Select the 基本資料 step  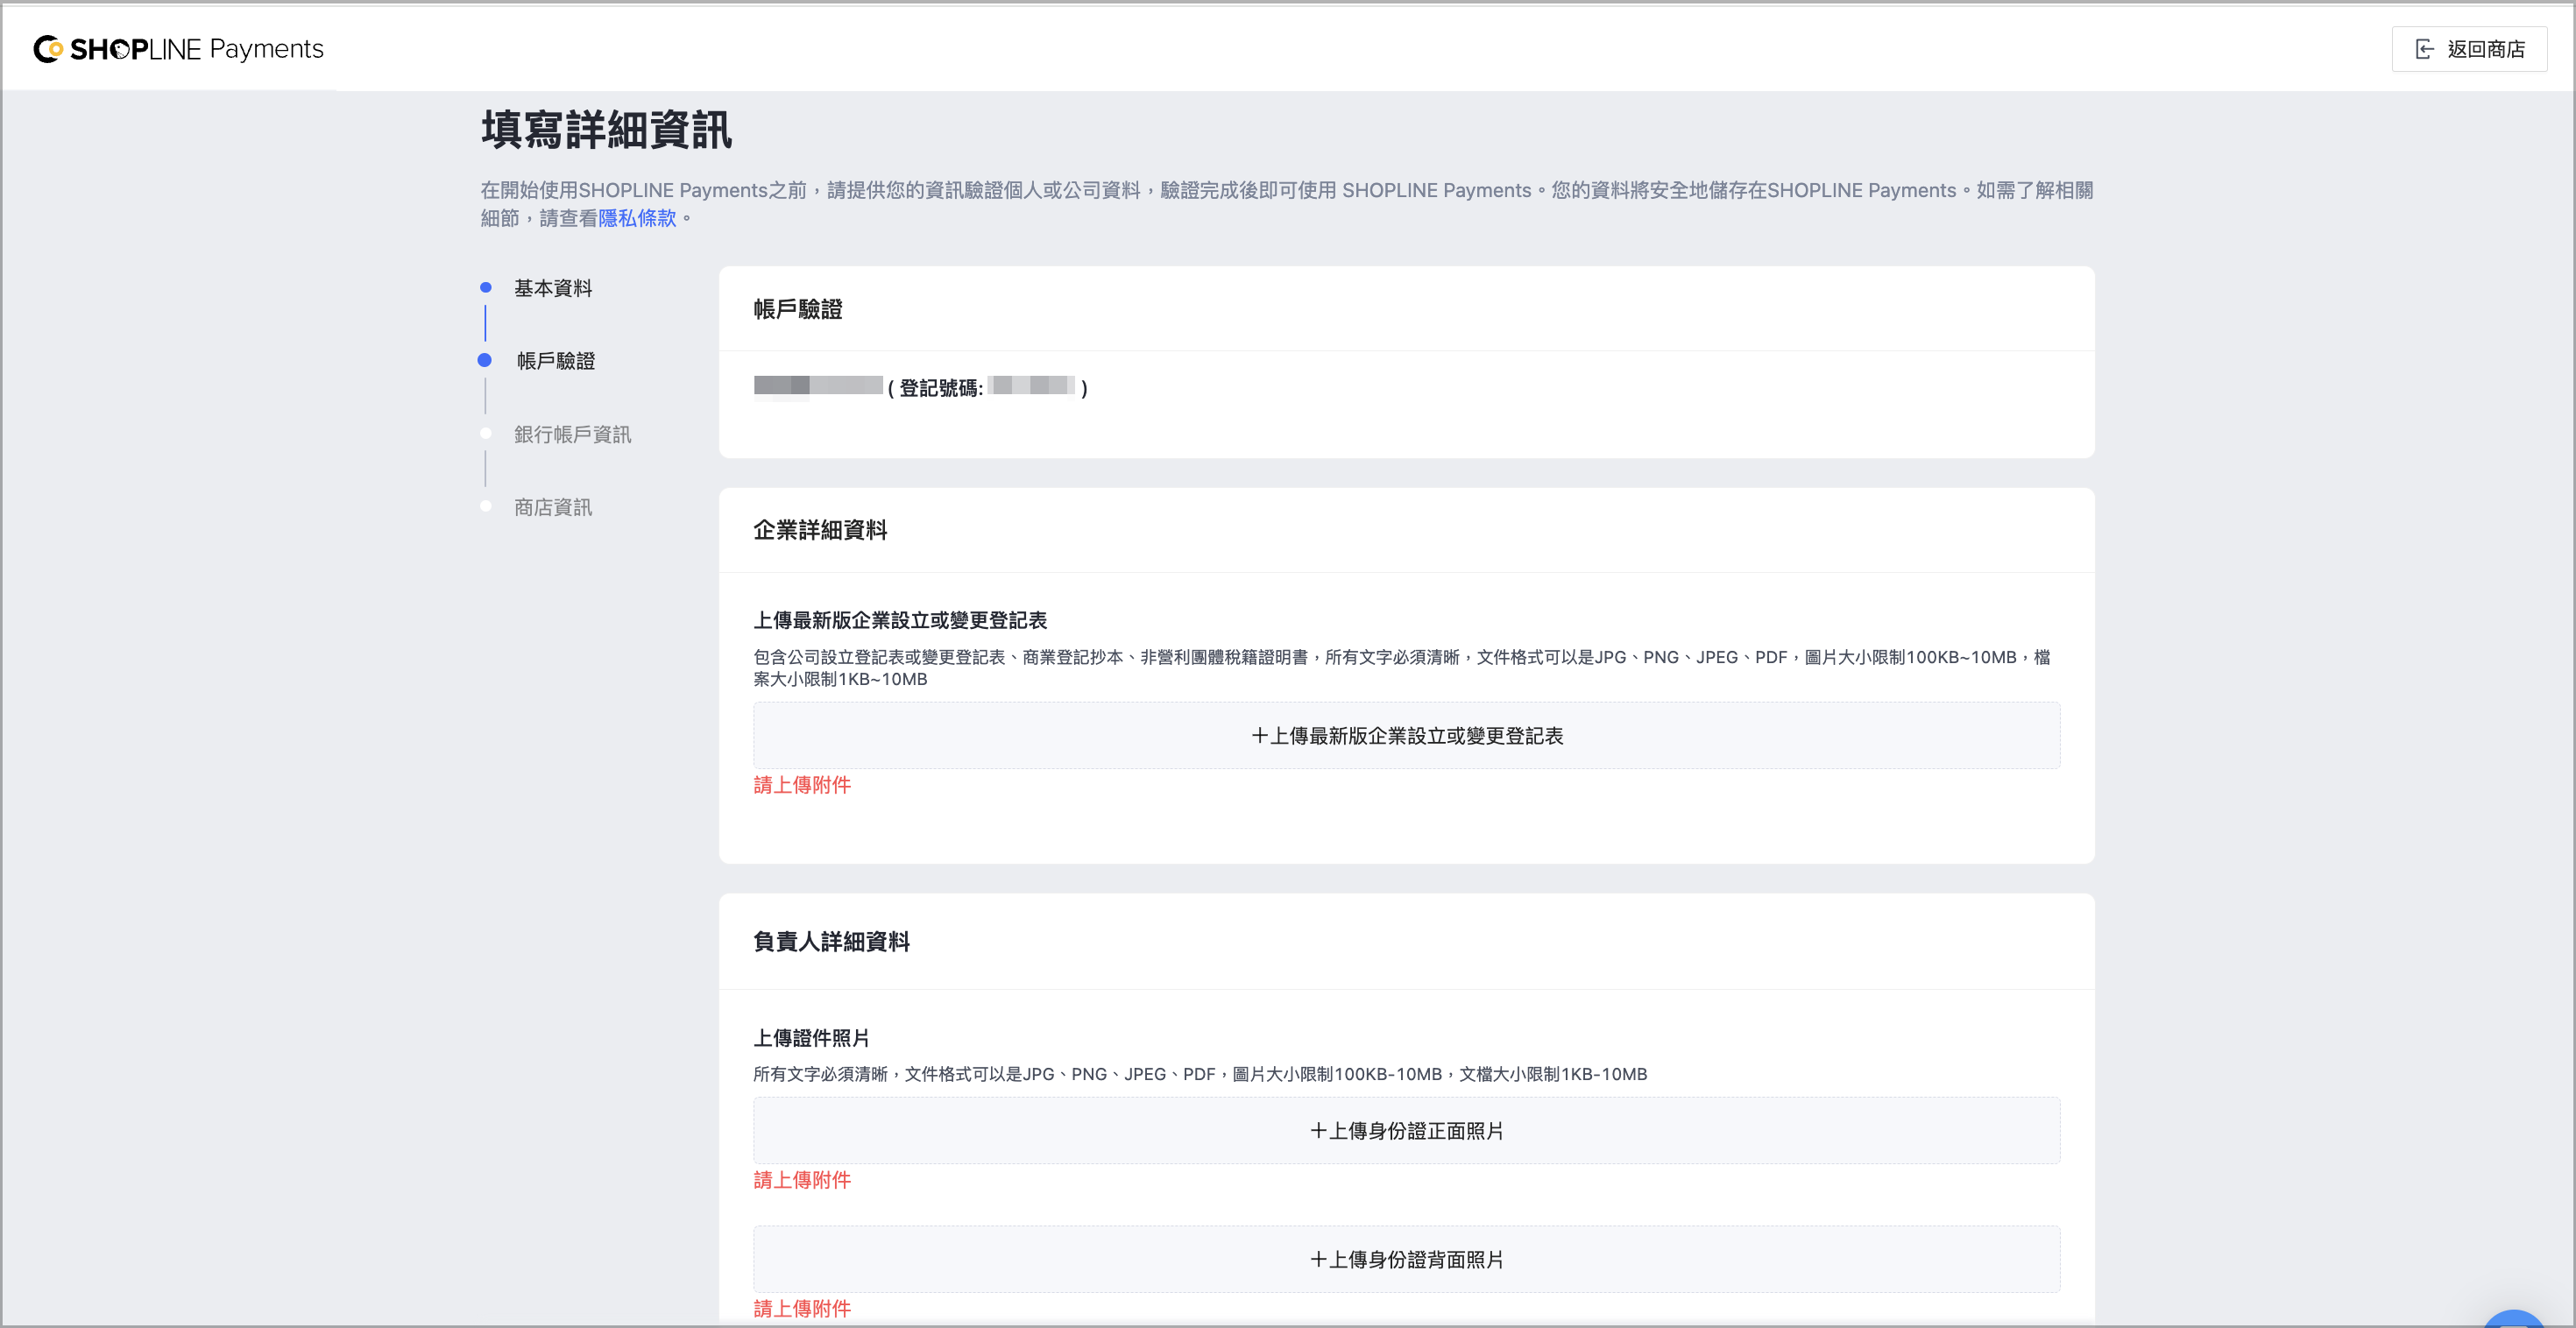coord(553,288)
